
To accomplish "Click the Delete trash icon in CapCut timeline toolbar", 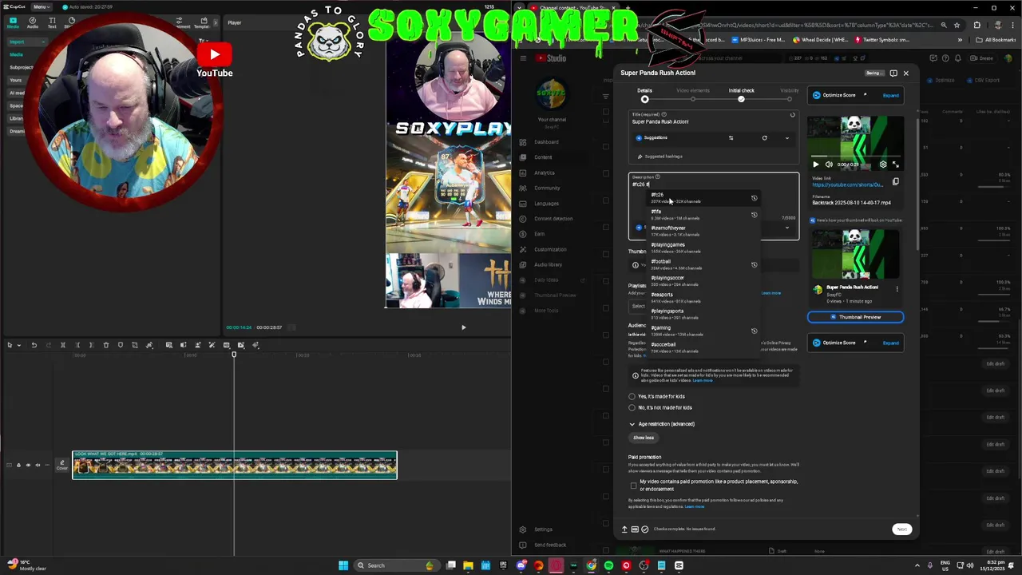I will click(x=105, y=345).
